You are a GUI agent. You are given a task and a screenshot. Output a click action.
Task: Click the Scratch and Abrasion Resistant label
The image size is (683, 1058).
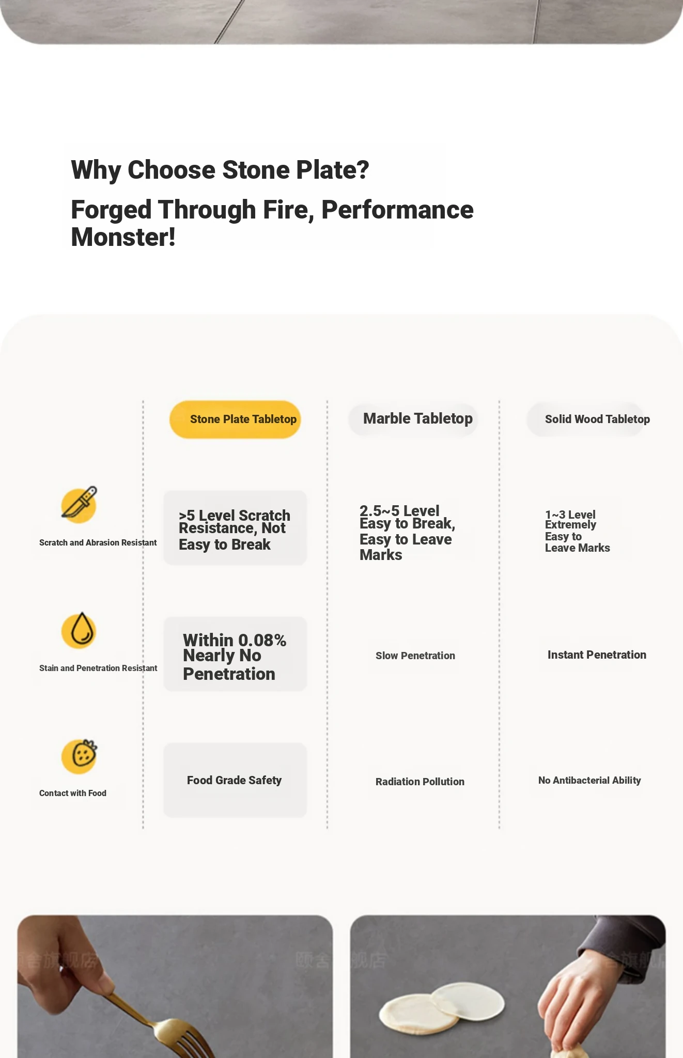point(98,542)
